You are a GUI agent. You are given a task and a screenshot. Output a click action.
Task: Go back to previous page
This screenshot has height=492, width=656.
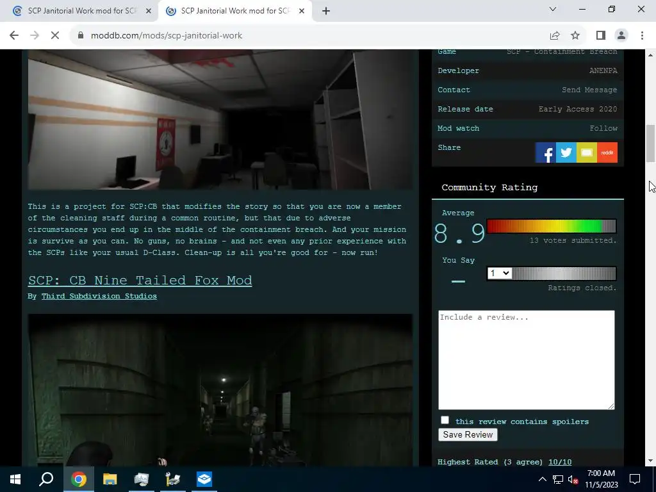(14, 36)
